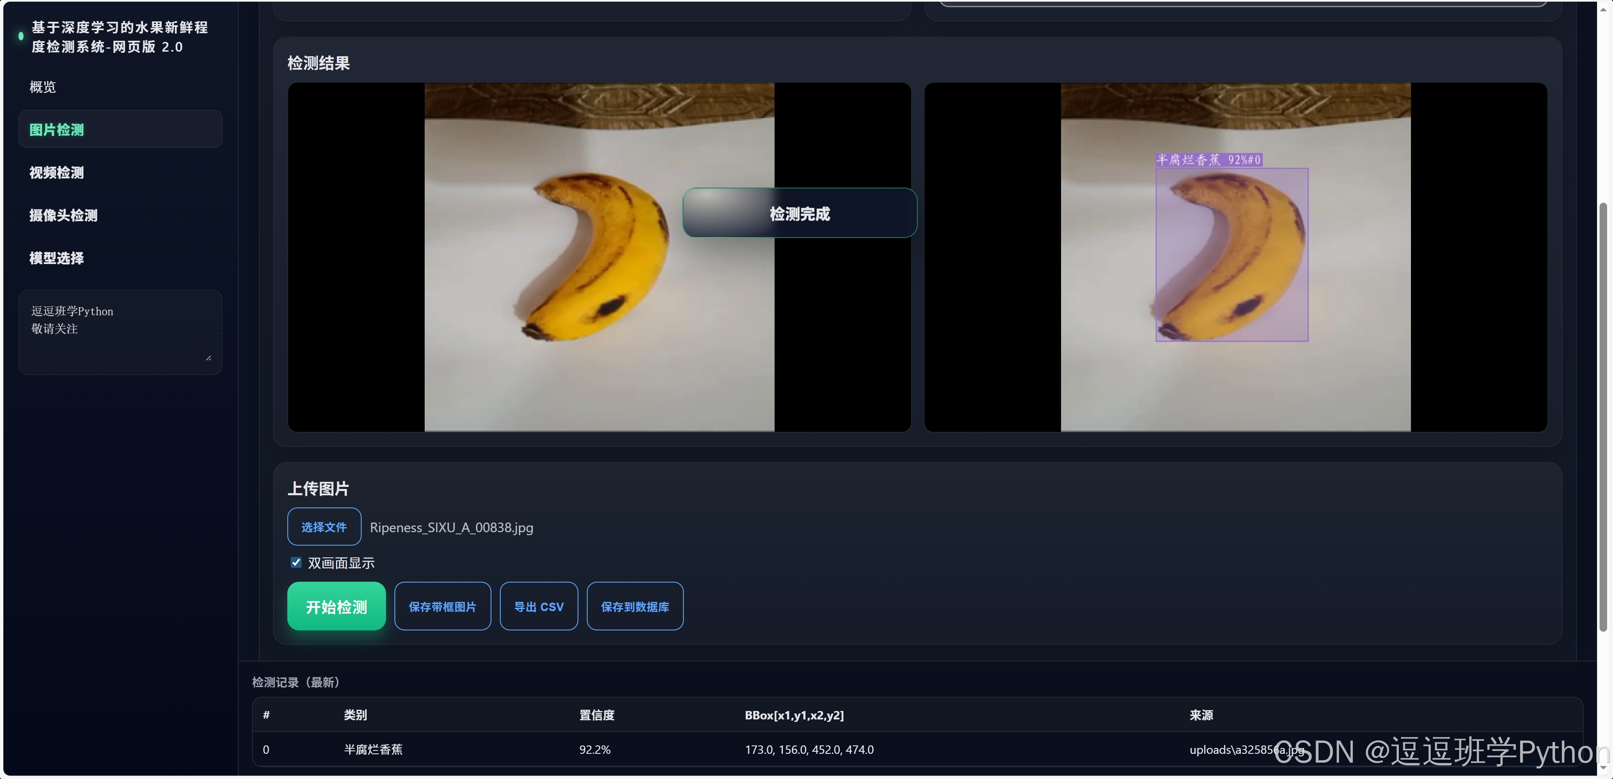Click 保存带框图片 button

[442, 606]
